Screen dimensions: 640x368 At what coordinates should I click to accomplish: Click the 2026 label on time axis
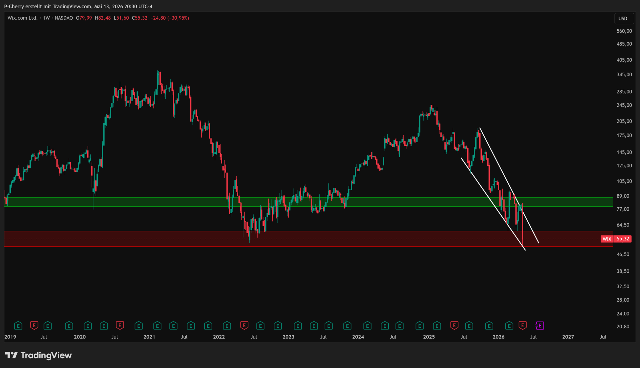[x=498, y=337]
